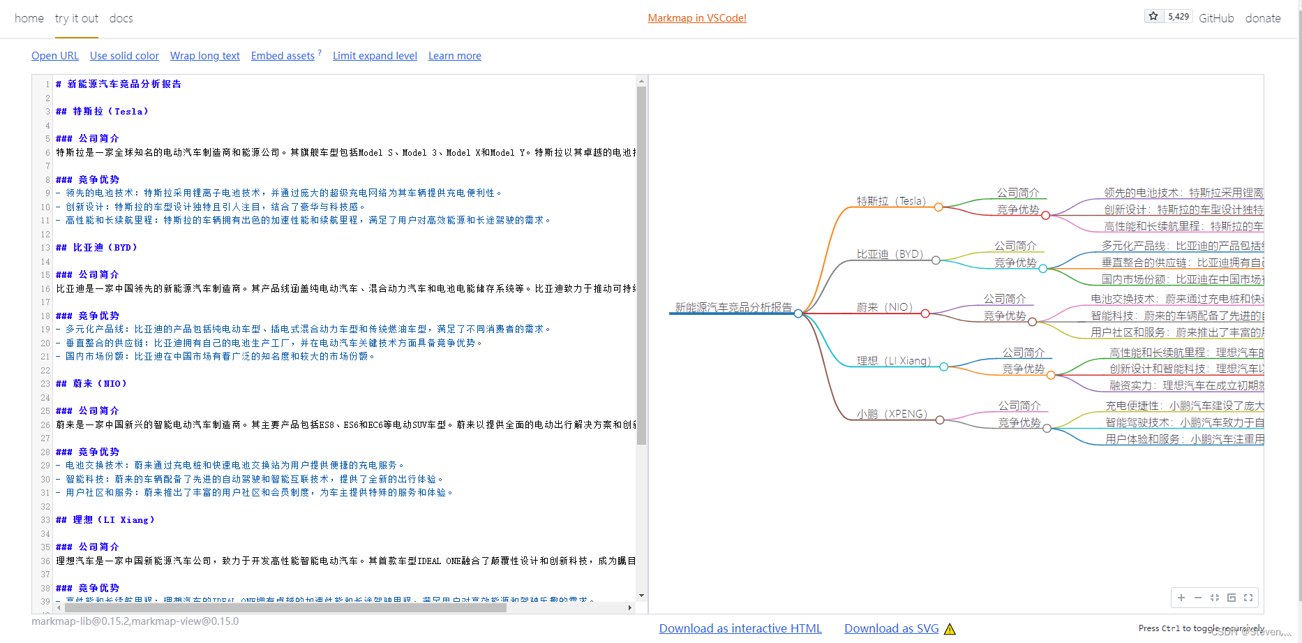
Task: Open the Learn more link
Action: coord(455,56)
